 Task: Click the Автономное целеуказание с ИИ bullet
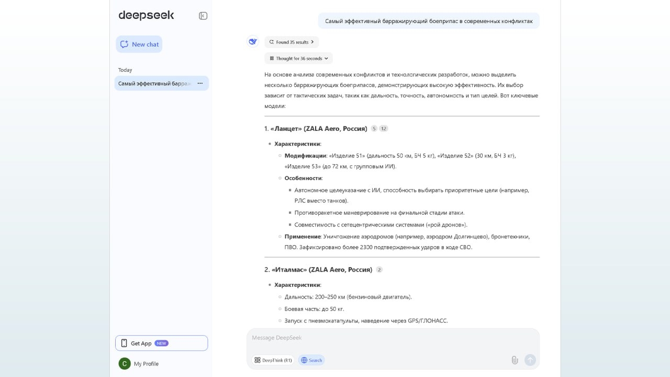click(411, 195)
